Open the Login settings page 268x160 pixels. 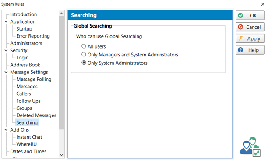click(22, 58)
